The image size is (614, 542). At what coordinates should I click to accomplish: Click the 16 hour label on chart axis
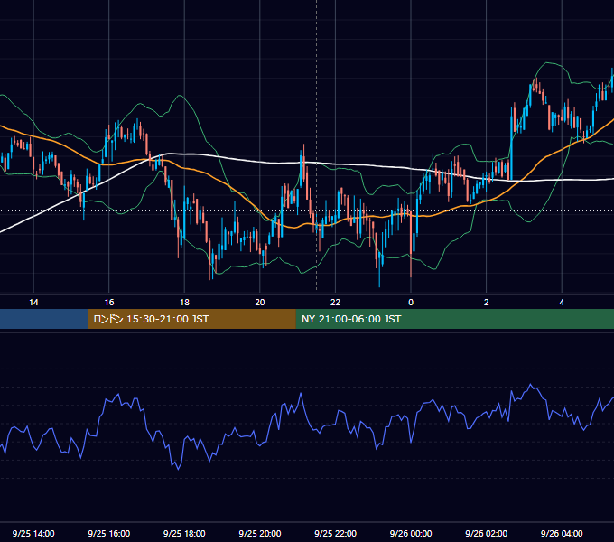coord(109,303)
